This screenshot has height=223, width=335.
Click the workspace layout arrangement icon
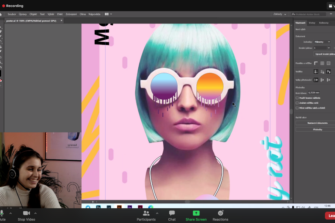tap(106, 14)
